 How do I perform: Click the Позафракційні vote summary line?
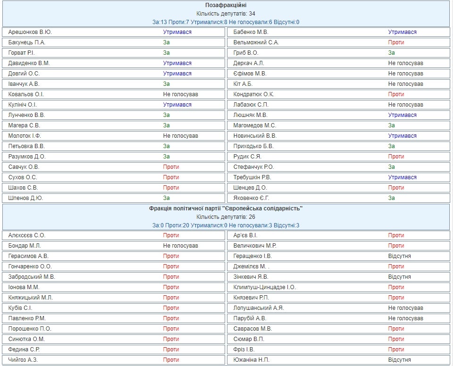coord(226,22)
